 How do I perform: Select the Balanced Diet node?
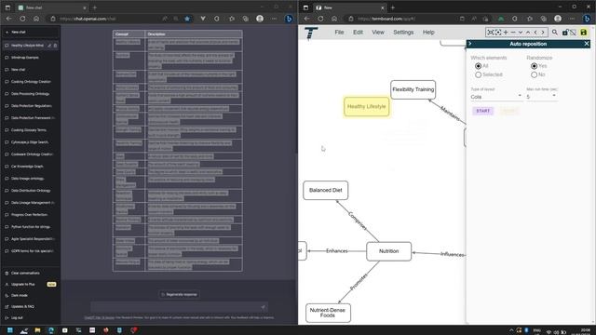click(325, 190)
